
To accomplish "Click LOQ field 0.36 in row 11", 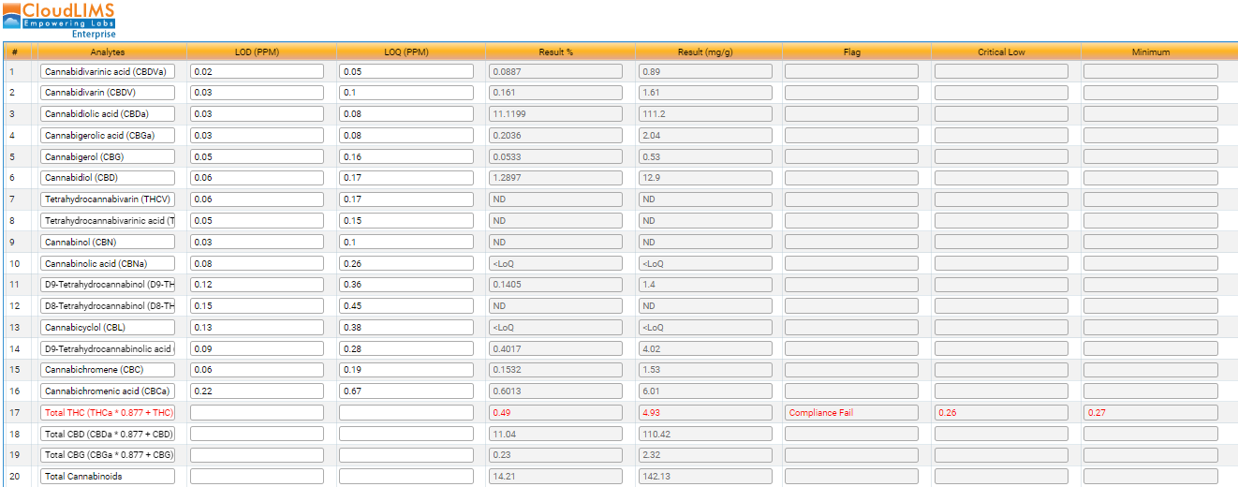I will click(406, 285).
